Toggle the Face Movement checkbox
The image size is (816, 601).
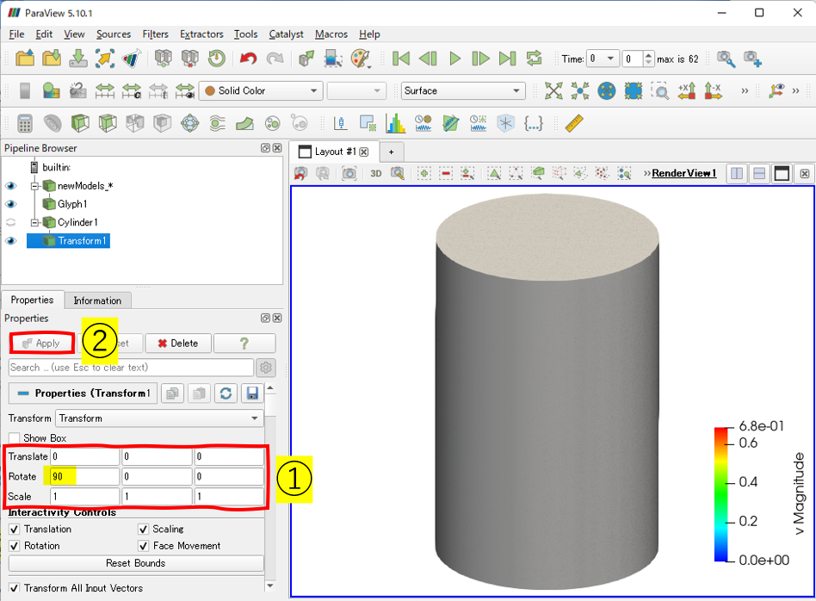tap(144, 546)
